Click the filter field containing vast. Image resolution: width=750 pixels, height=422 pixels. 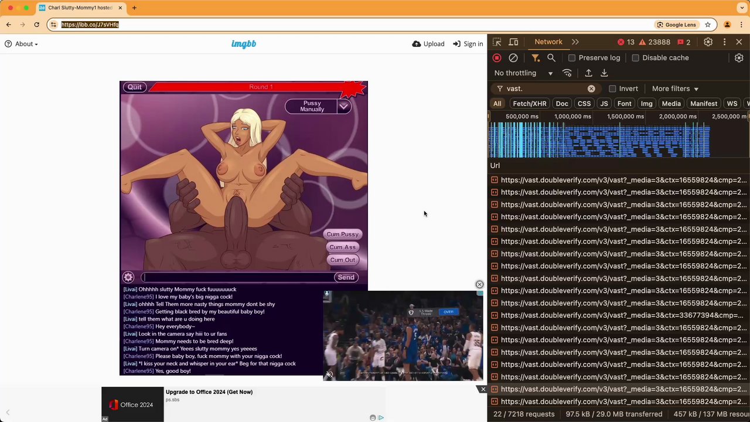545,89
